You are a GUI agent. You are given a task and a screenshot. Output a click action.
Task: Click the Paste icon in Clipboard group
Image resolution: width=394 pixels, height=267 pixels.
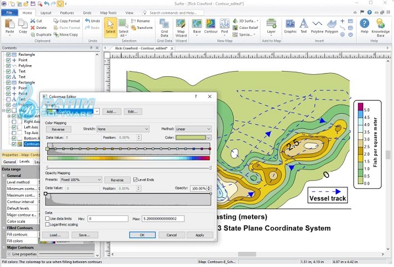(x=10, y=26)
